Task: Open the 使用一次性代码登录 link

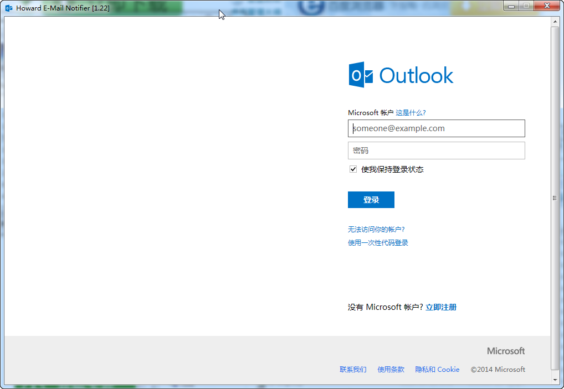Action: 378,243
